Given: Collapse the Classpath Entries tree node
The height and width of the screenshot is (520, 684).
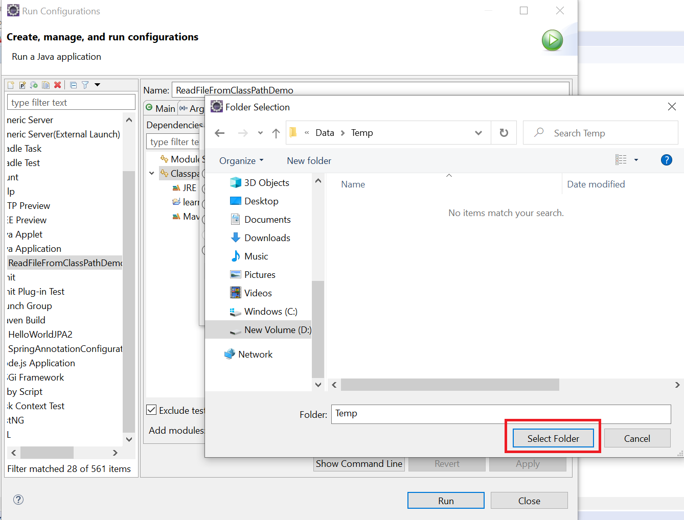Looking at the screenshot, I should click(152, 174).
